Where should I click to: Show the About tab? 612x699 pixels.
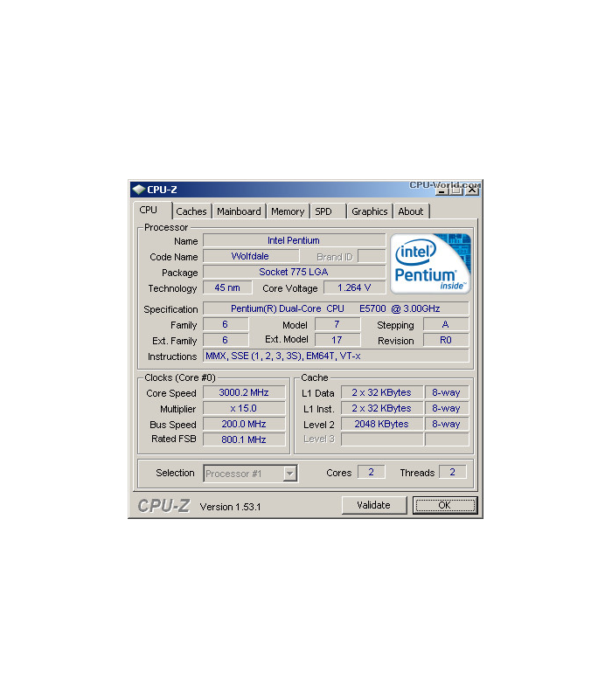pos(411,211)
